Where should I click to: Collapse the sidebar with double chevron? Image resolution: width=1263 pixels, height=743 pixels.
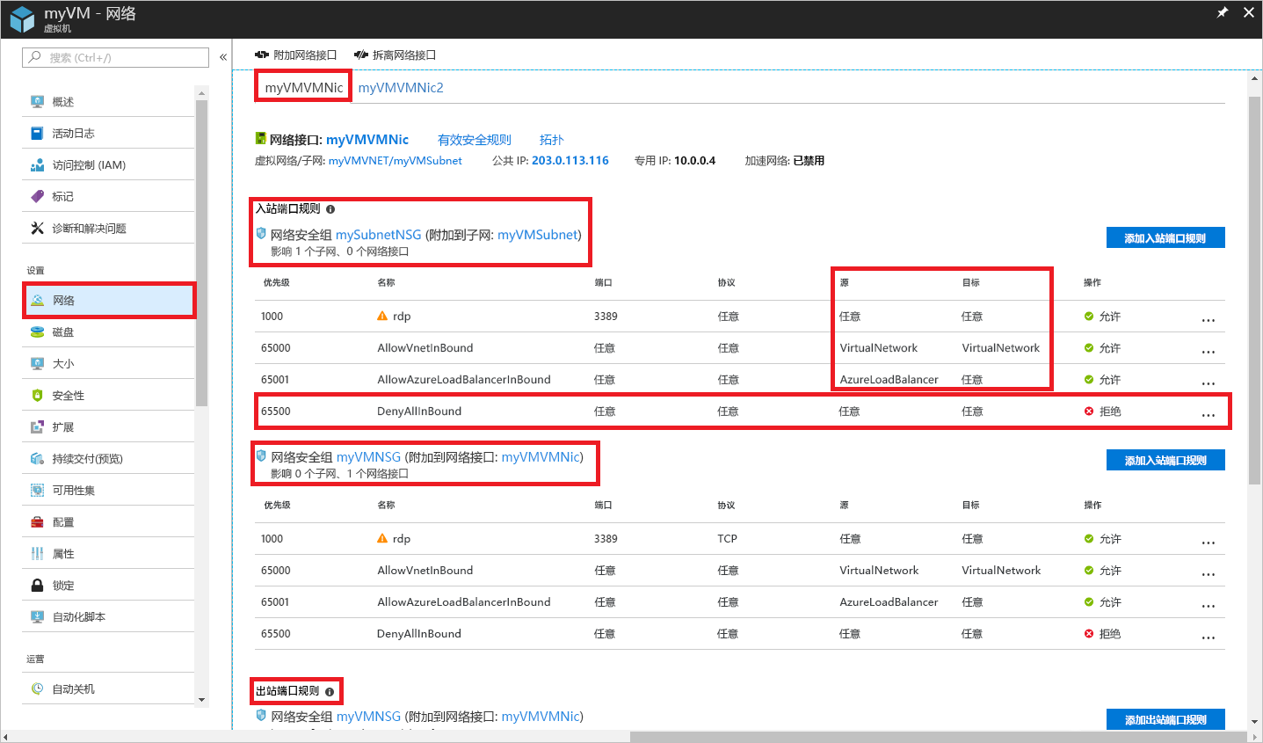click(223, 57)
